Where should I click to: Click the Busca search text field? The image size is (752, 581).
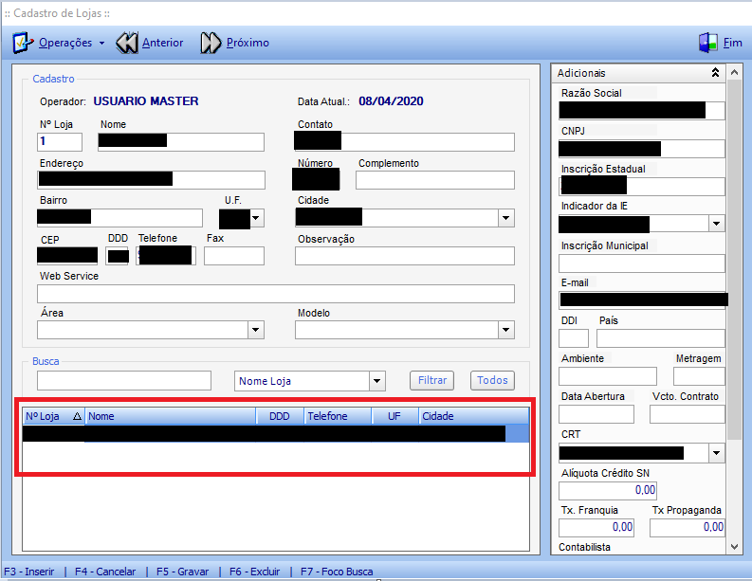[x=124, y=381]
